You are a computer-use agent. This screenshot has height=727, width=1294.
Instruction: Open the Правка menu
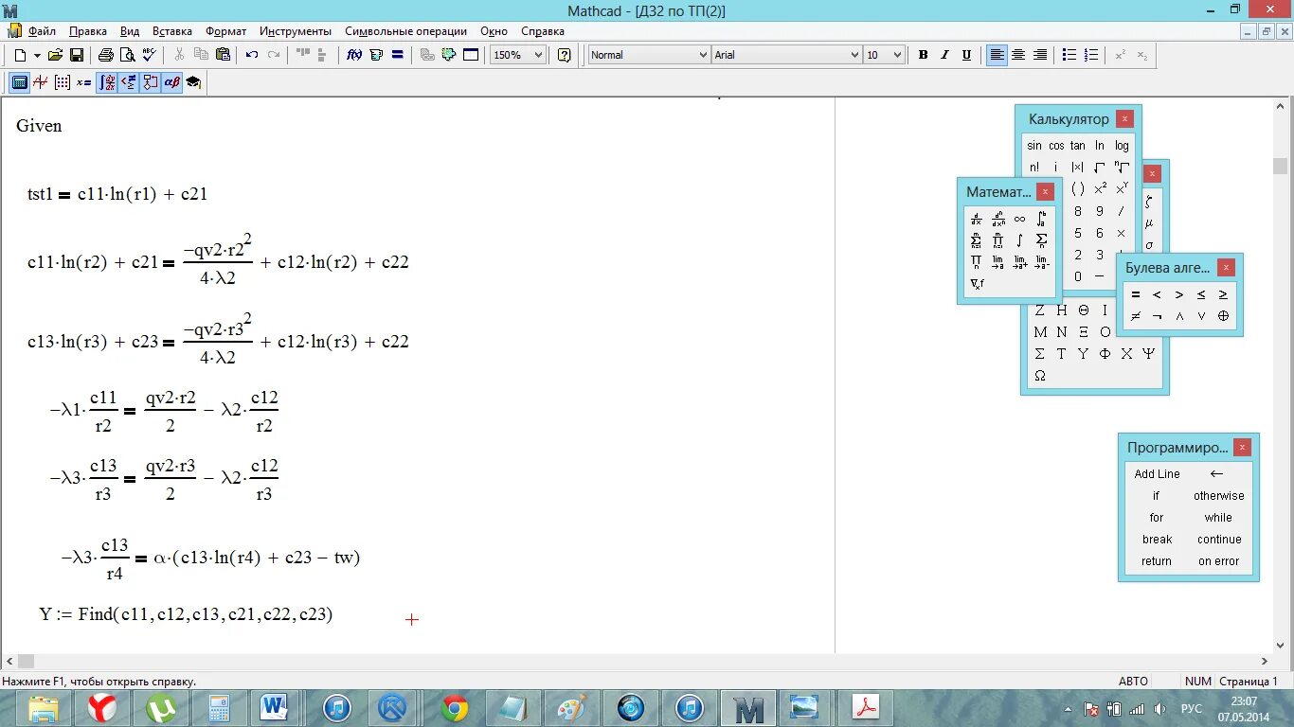88,31
